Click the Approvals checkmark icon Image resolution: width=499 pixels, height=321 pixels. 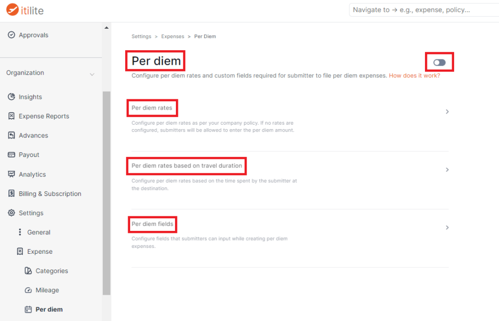tap(12, 35)
